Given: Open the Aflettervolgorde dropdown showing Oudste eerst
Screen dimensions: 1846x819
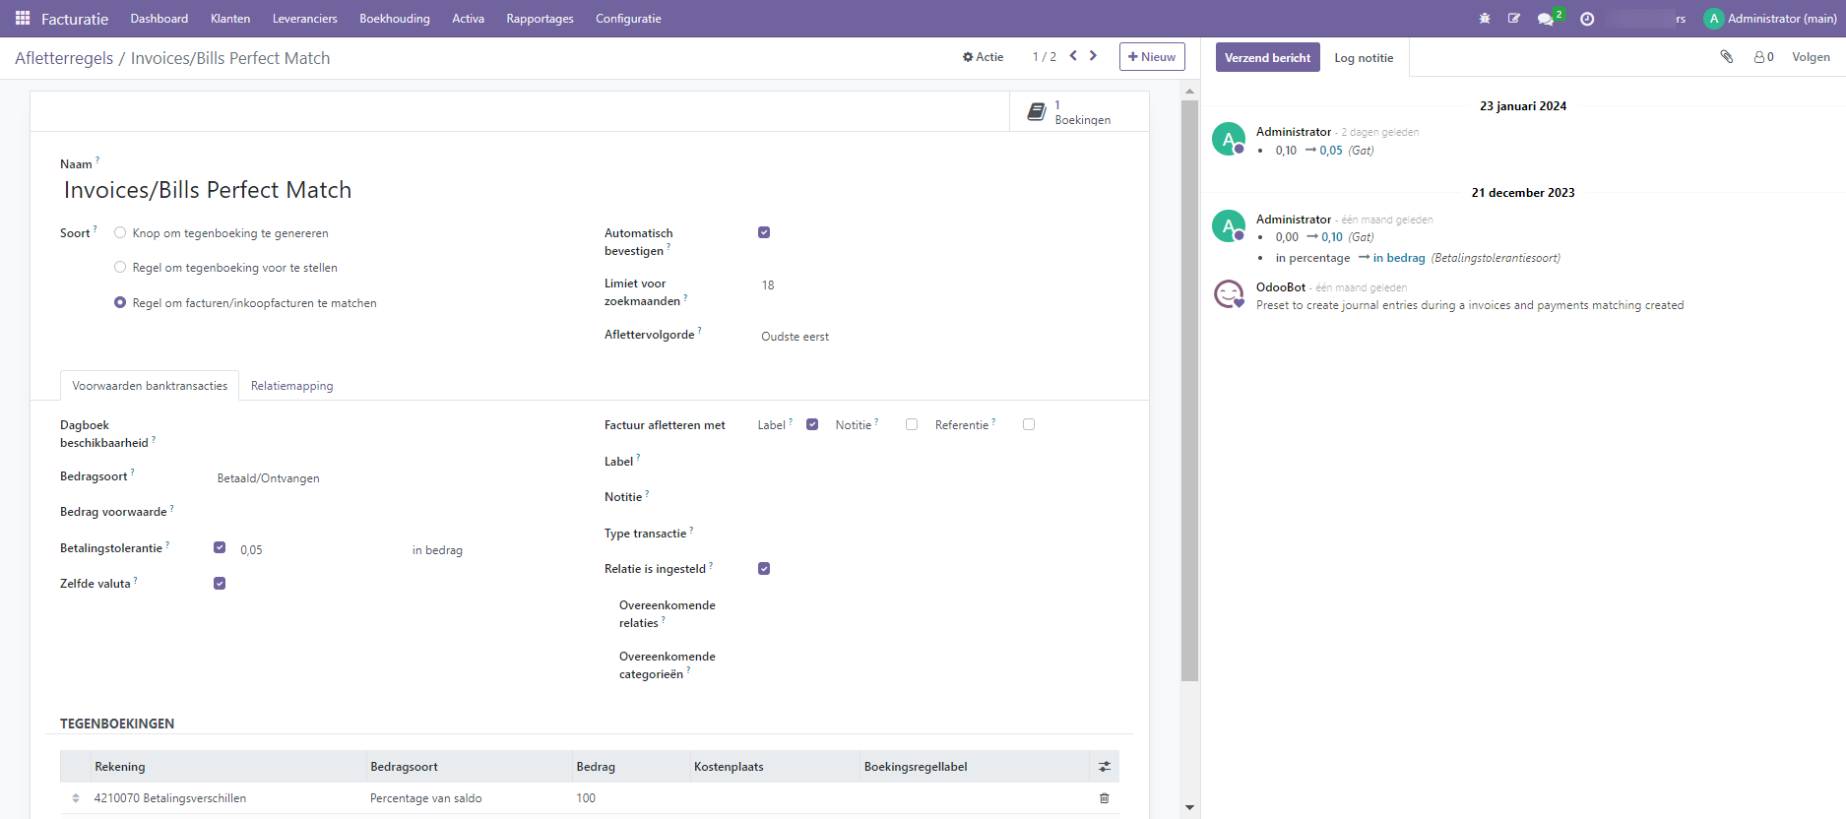Looking at the screenshot, I should tap(837, 337).
